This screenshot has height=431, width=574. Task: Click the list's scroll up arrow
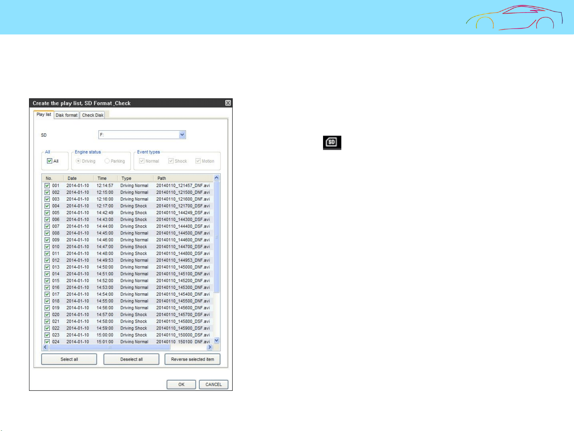217,178
